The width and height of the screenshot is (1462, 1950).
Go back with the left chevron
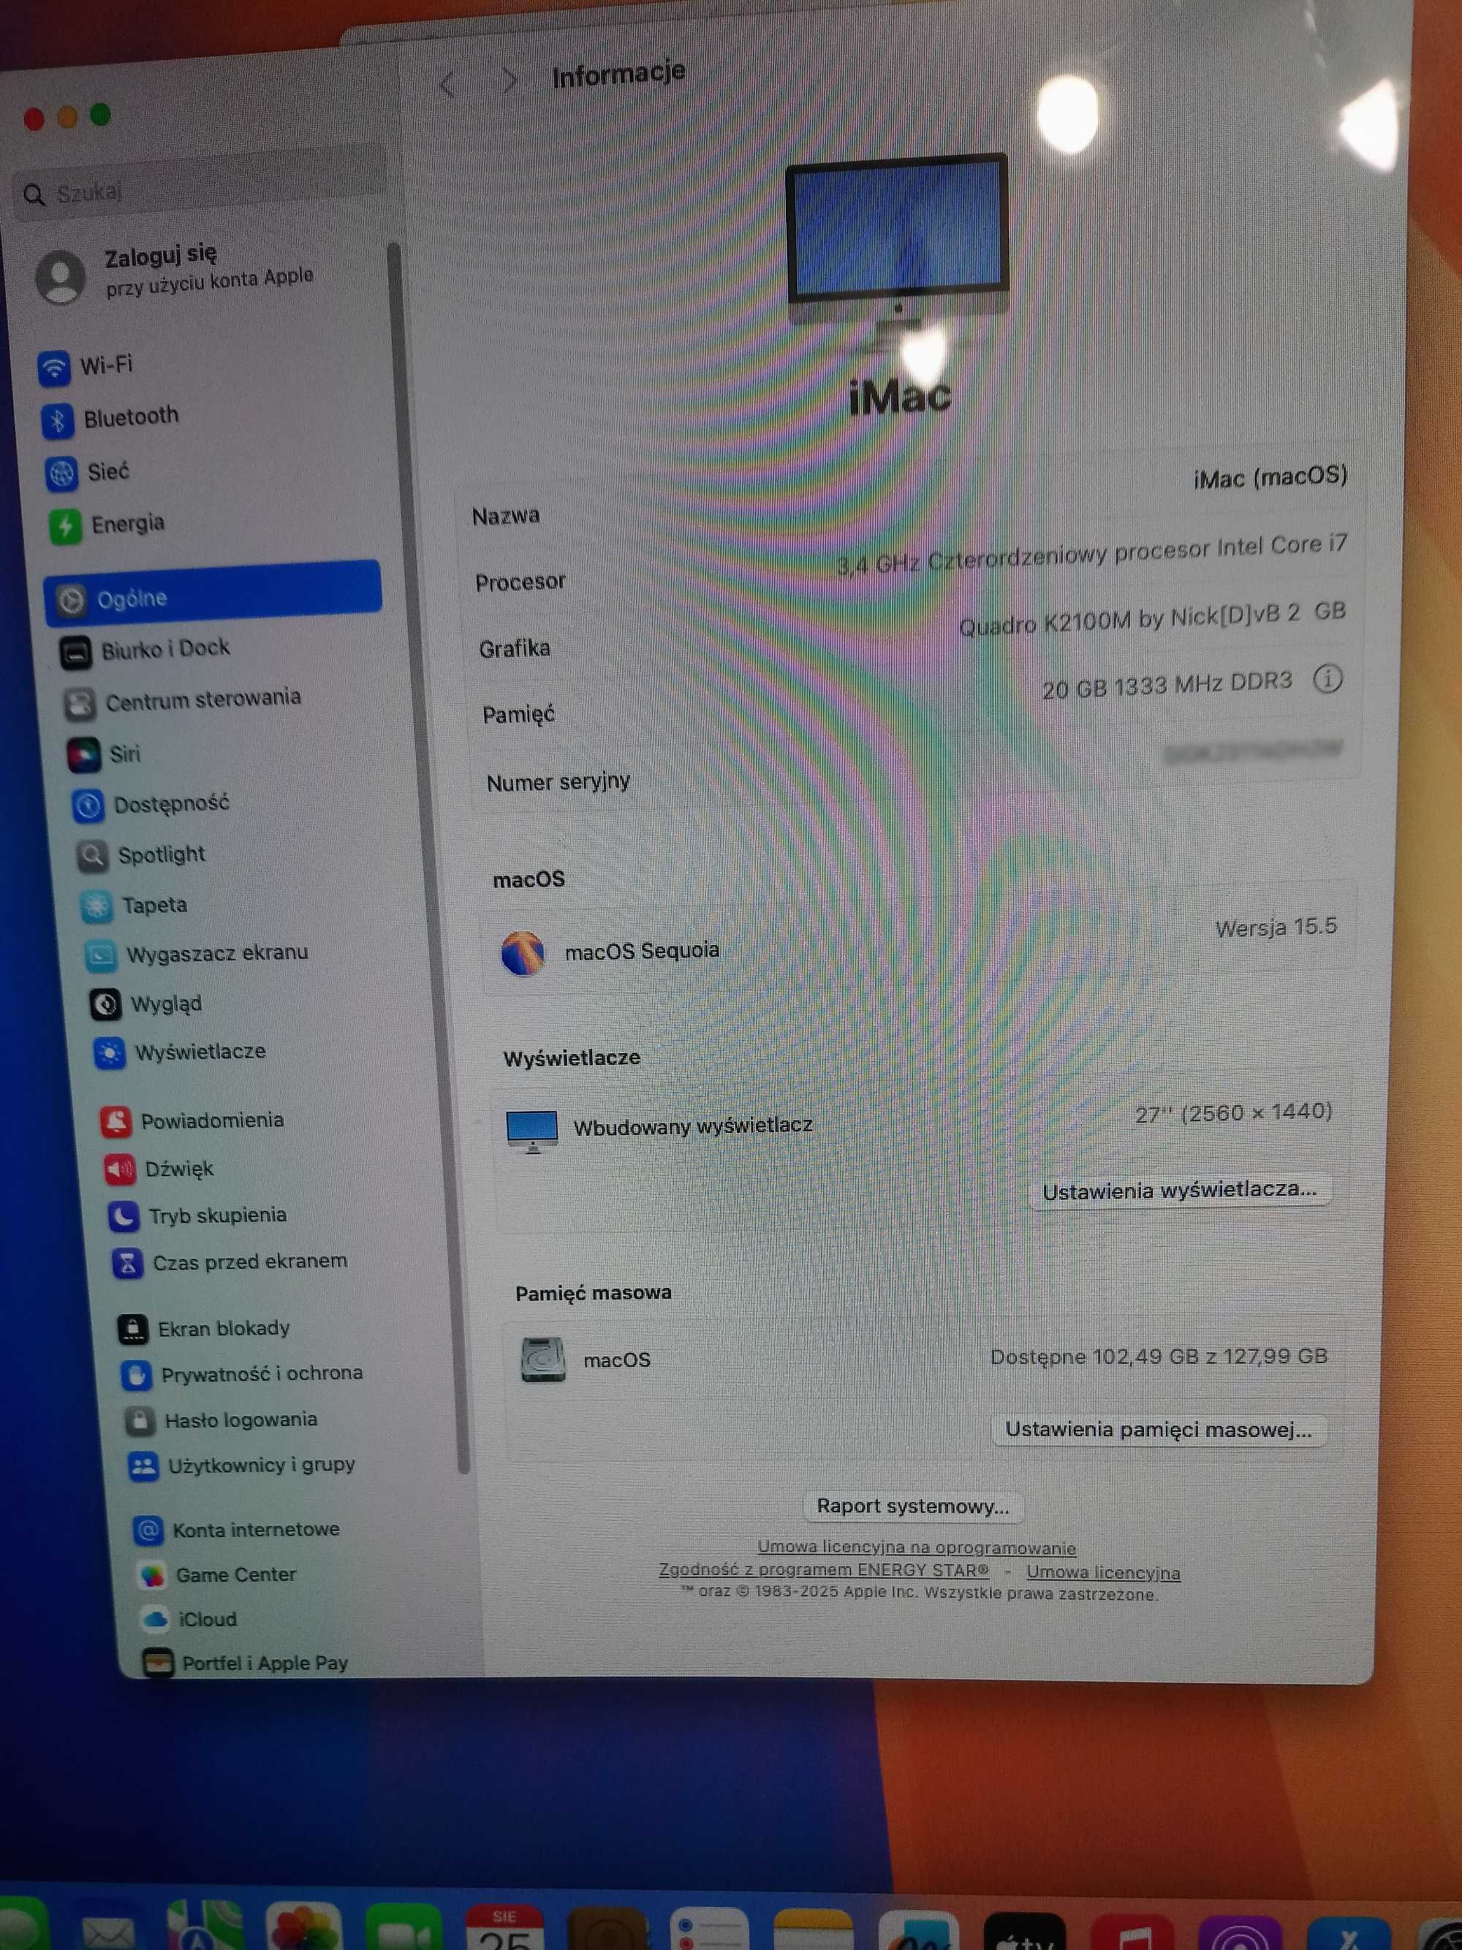pyautogui.click(x=447, y=85)
